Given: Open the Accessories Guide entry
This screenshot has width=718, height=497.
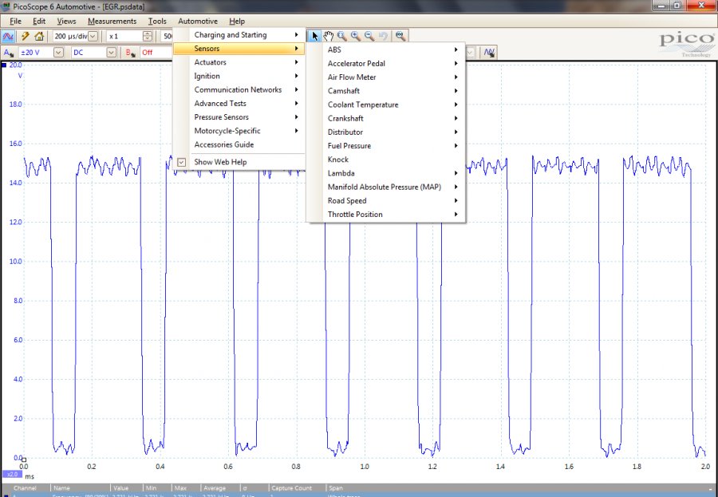Looking at the screenshot, I should coord(239,144).
